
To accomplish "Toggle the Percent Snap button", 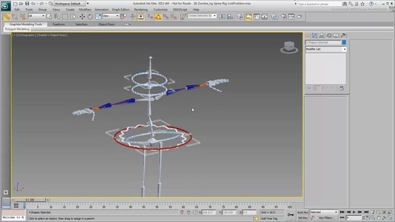I will [x=166, y=17].
